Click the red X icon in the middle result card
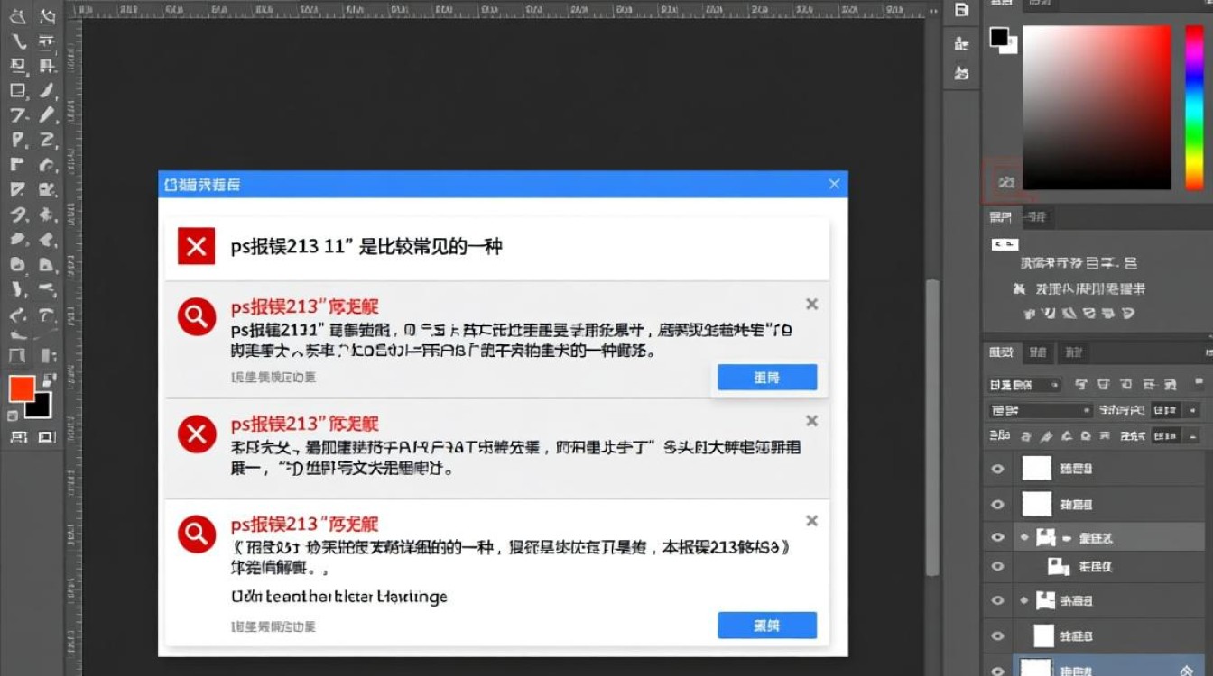Viewport: 1213px width, 676px height. coord(196,434)
